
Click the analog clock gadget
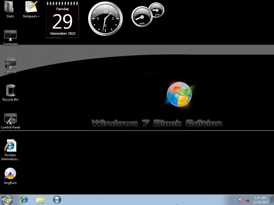click(105, 19)
